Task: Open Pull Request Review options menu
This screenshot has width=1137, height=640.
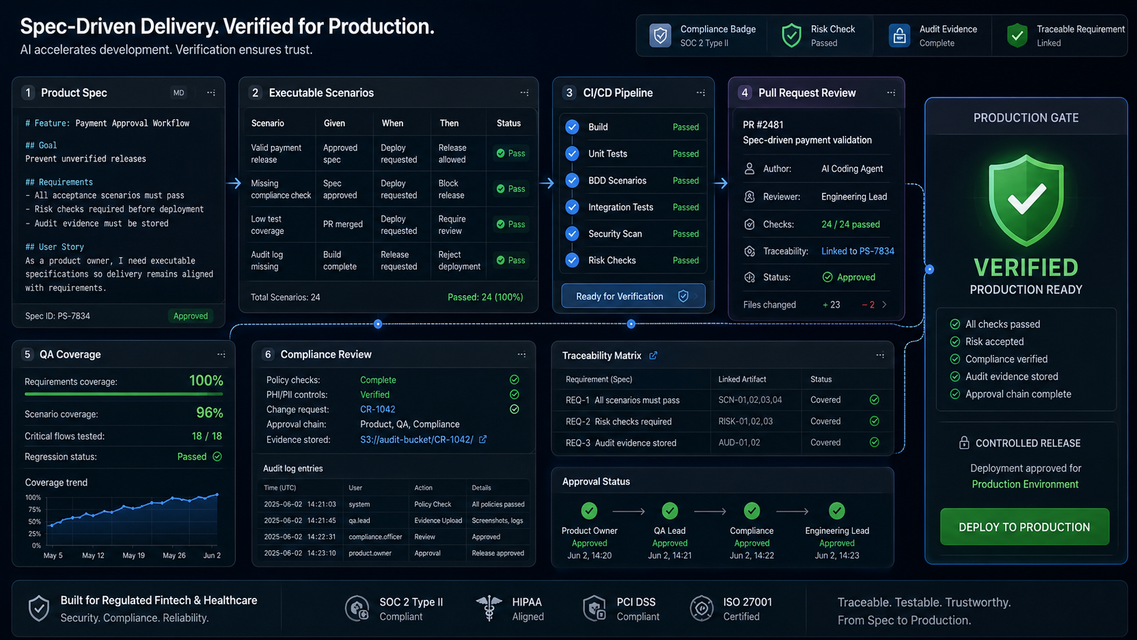Action: [891, 92]
